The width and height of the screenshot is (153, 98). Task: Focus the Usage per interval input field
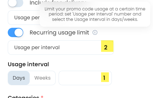coord(61,48)
